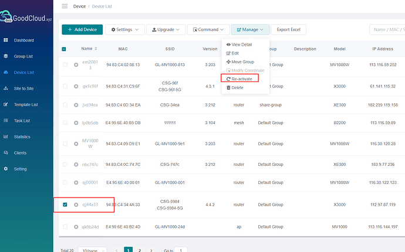
Task: Expand the Settings dropdown
Action: (125, 29)
